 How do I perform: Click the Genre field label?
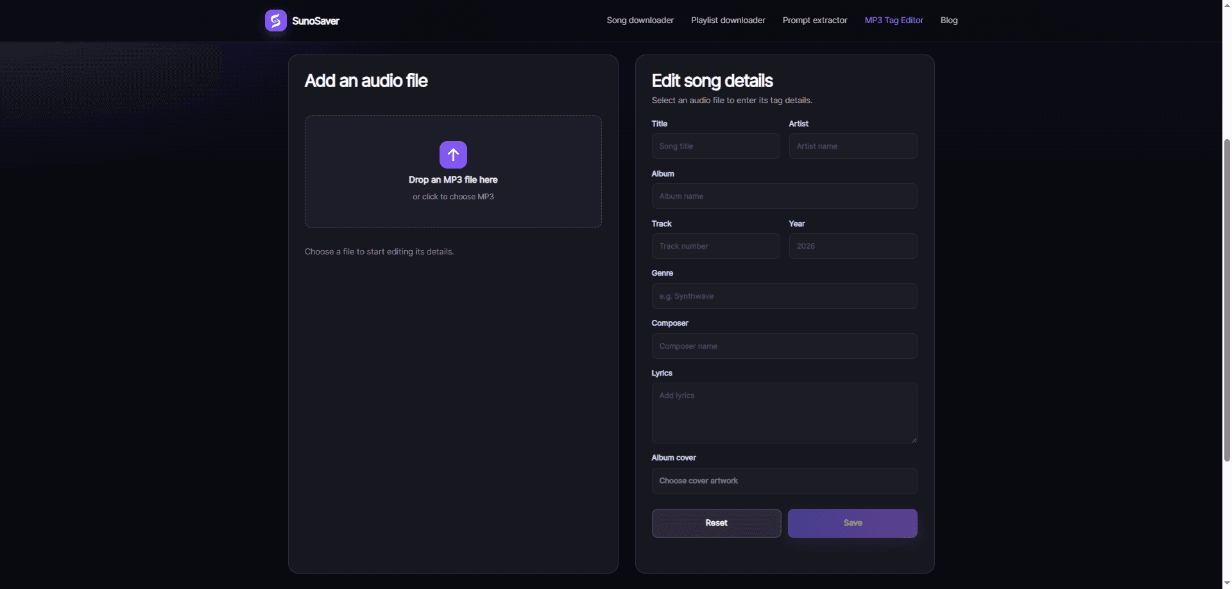662,273
